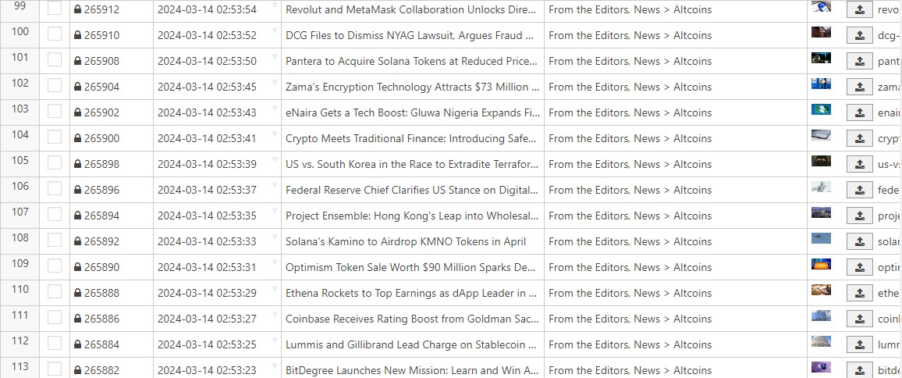902x378 pixels.
Task: Click the lock icon next to ID 265910
Action: tap(77, 36)
